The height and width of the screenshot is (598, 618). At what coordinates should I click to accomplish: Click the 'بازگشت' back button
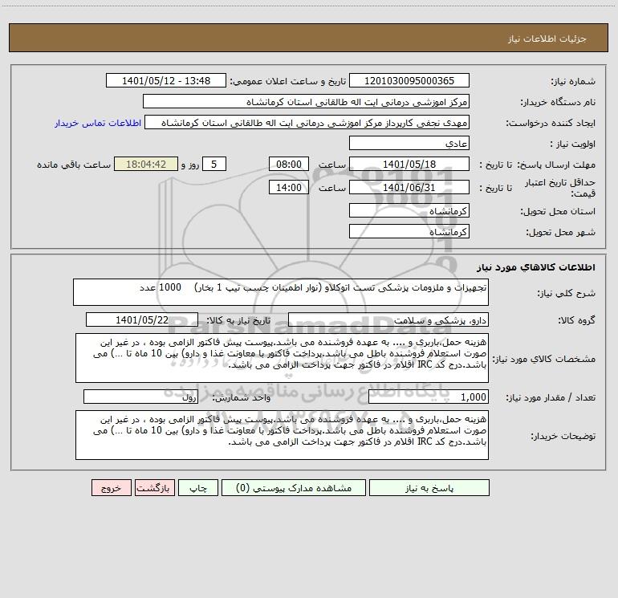[154, 488]
